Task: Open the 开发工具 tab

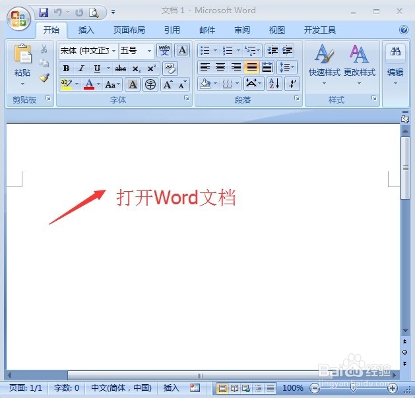Action: [x=320, y=30]
